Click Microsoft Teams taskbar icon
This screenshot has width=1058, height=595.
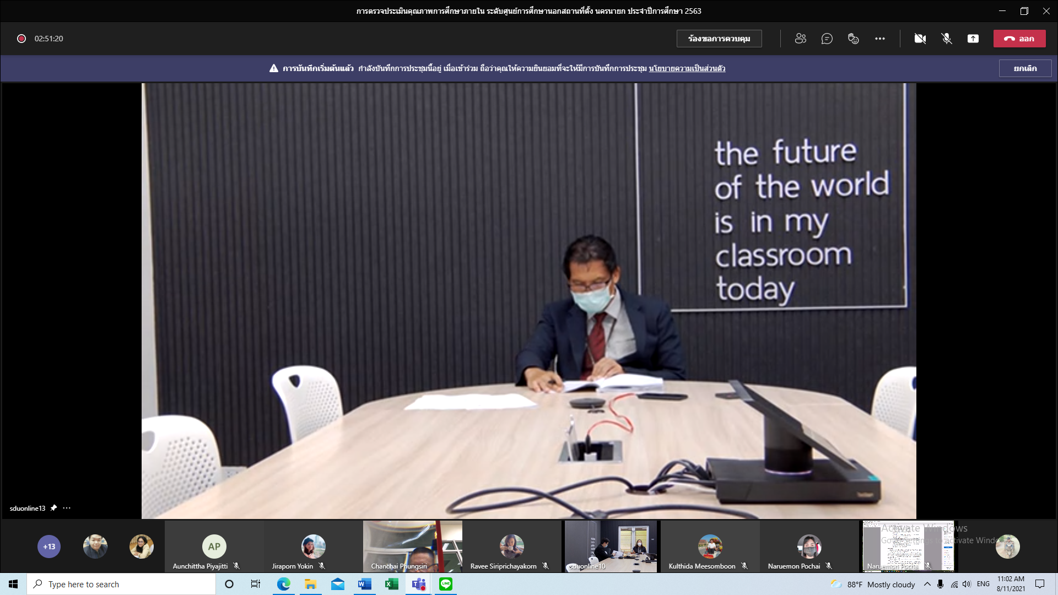coord(419,584)
